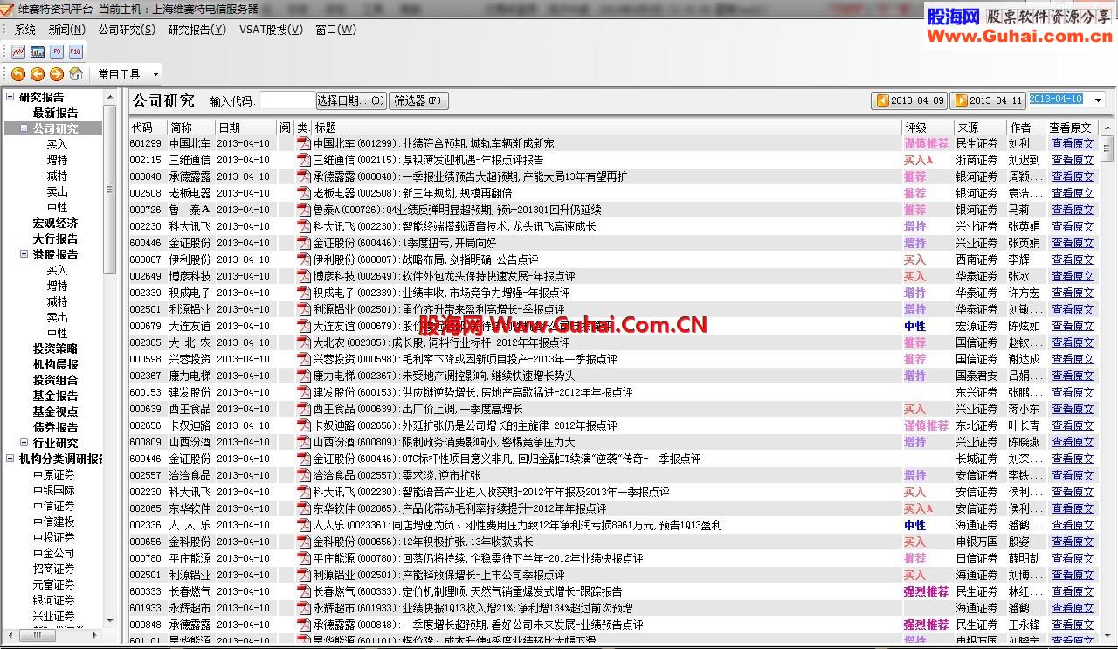Collapse the 公司研究 tree node

pos(24,128)
